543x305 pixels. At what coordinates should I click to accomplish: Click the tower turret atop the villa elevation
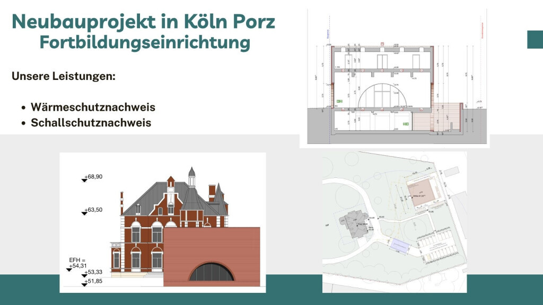click(x=191, y=174)
